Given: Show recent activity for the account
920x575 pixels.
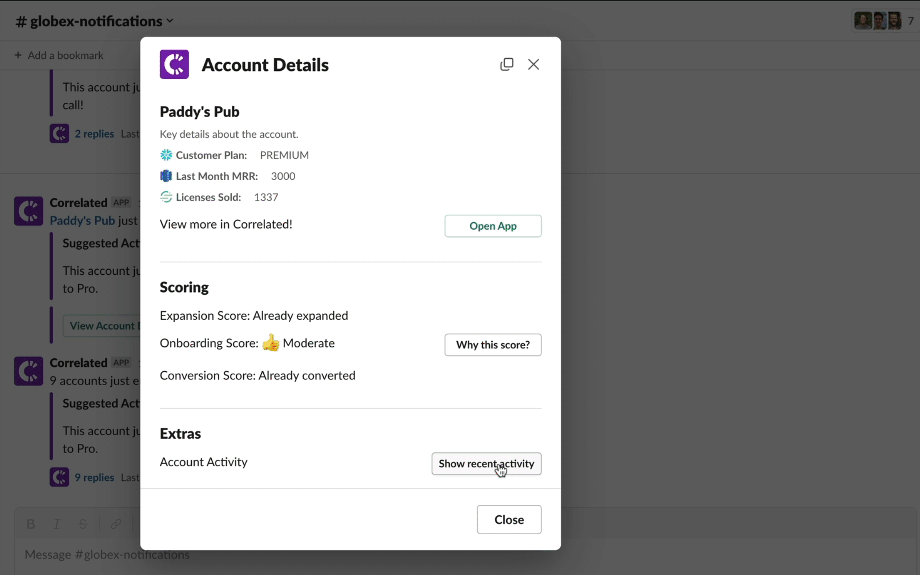Looking at the screenshot, I should [486, 463].
